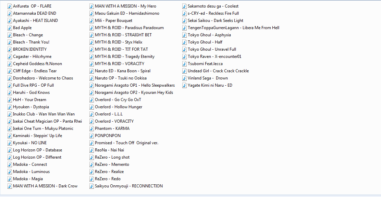Click the music icon for BROKEN IDENTITY

click(10, 49)
